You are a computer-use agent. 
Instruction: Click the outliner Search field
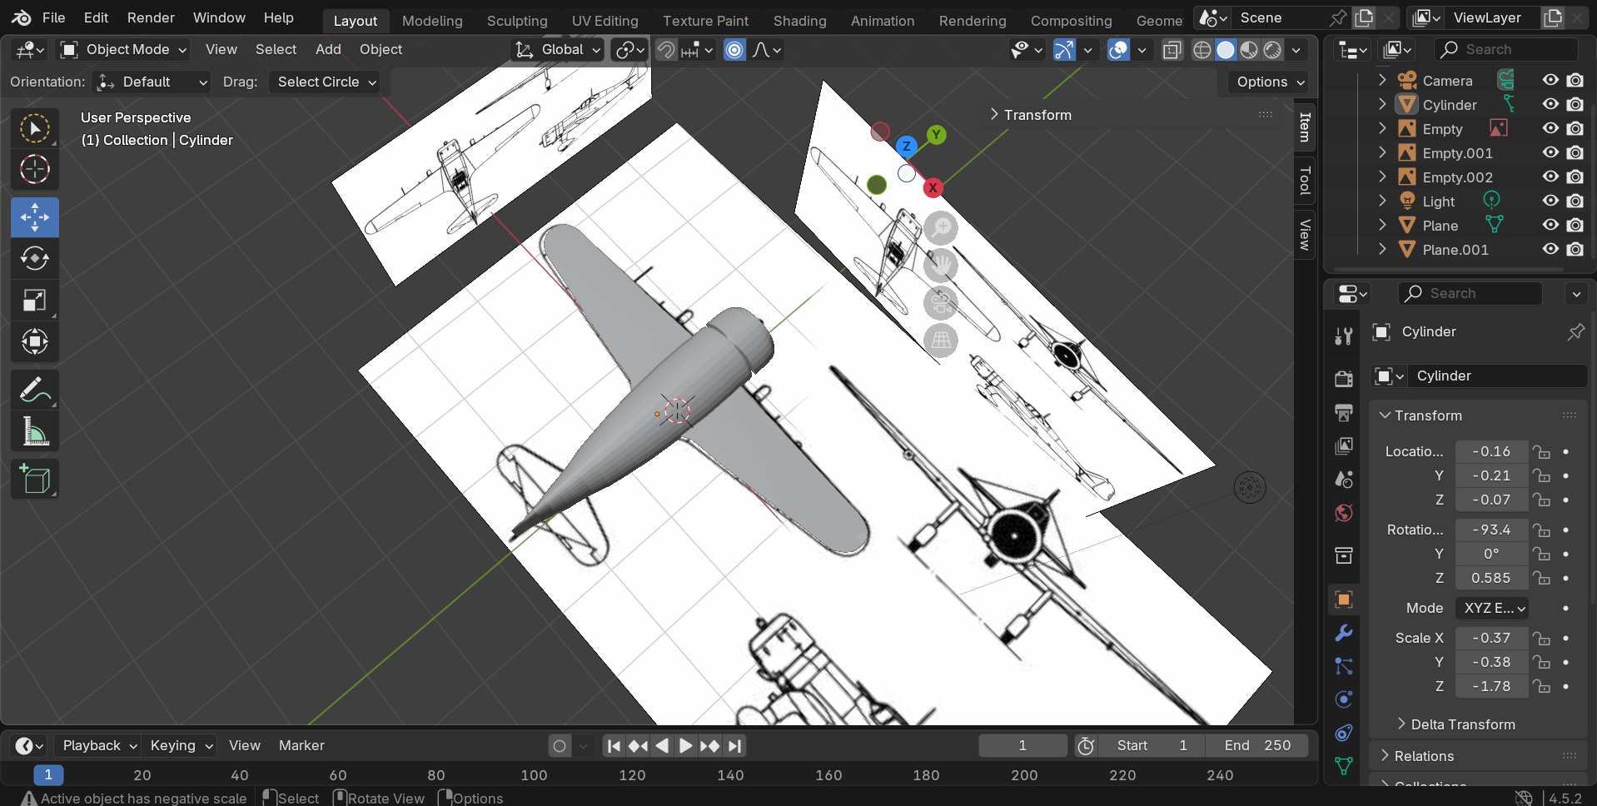[1507, 50]
